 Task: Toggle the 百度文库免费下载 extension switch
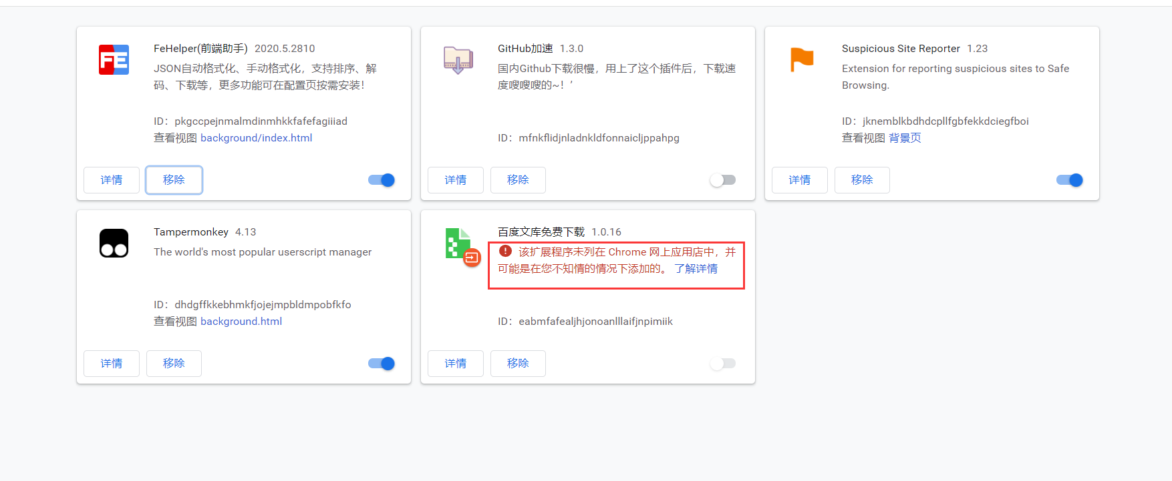[x=723, y=364]
